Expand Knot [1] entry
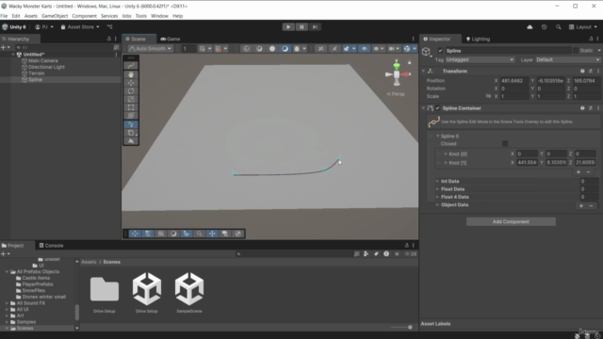Screen dimensions: 603x339 pyautogui.click(x=446, y=163)
